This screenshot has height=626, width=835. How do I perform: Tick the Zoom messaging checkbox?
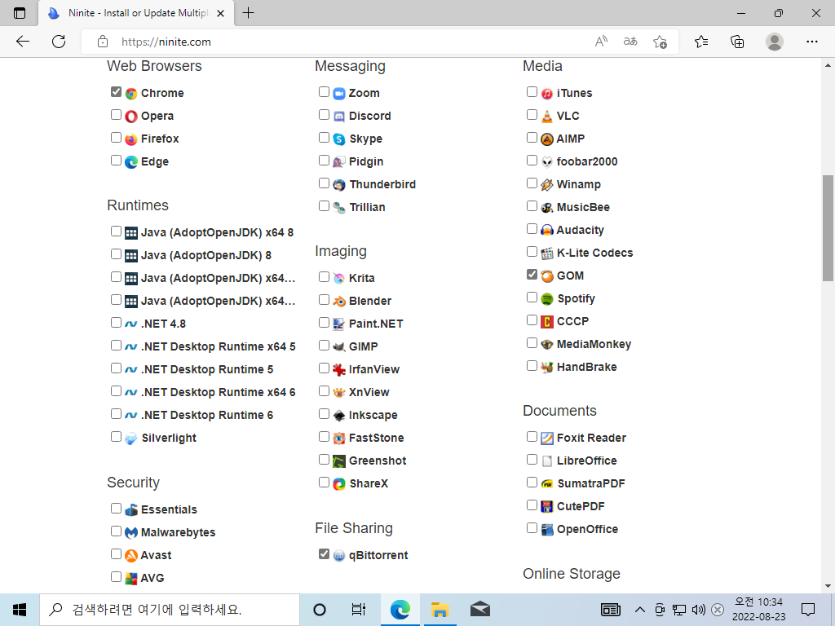click(325, 91)
